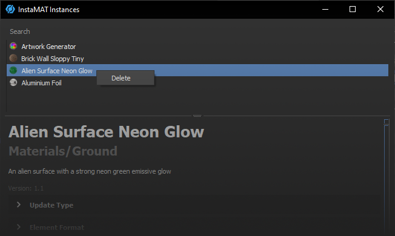Click the vertical scrollbar in details panel
Viewport: 395px width, 236px height.
(x=387, y=177)
